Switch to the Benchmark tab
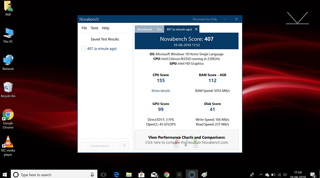Screen dimensions: 320x178 pyautogui.click(x=145, y=29)
